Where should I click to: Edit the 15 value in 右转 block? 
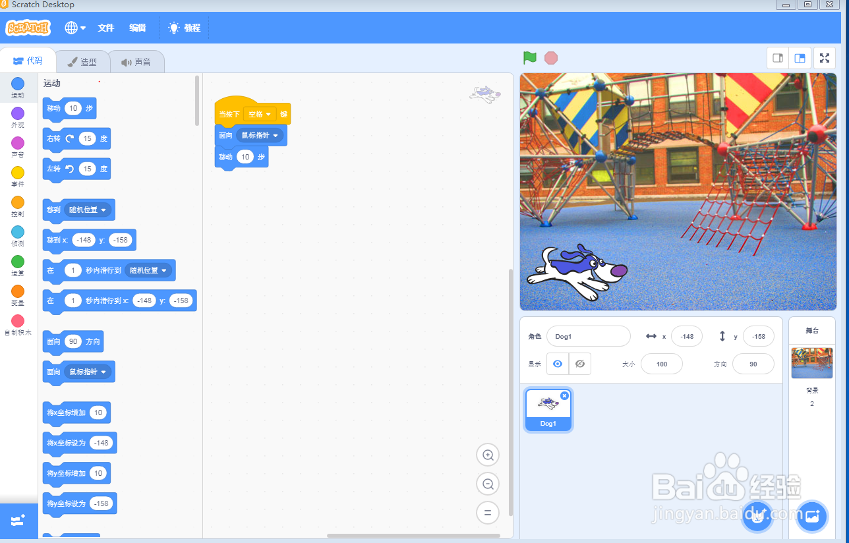87,138
